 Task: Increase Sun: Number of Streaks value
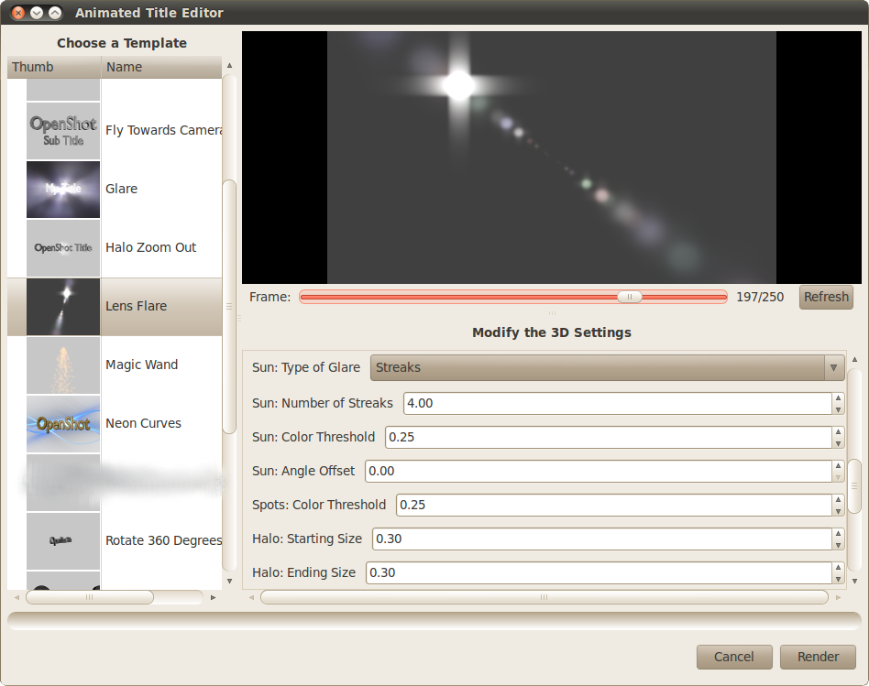tap(838, 398)
